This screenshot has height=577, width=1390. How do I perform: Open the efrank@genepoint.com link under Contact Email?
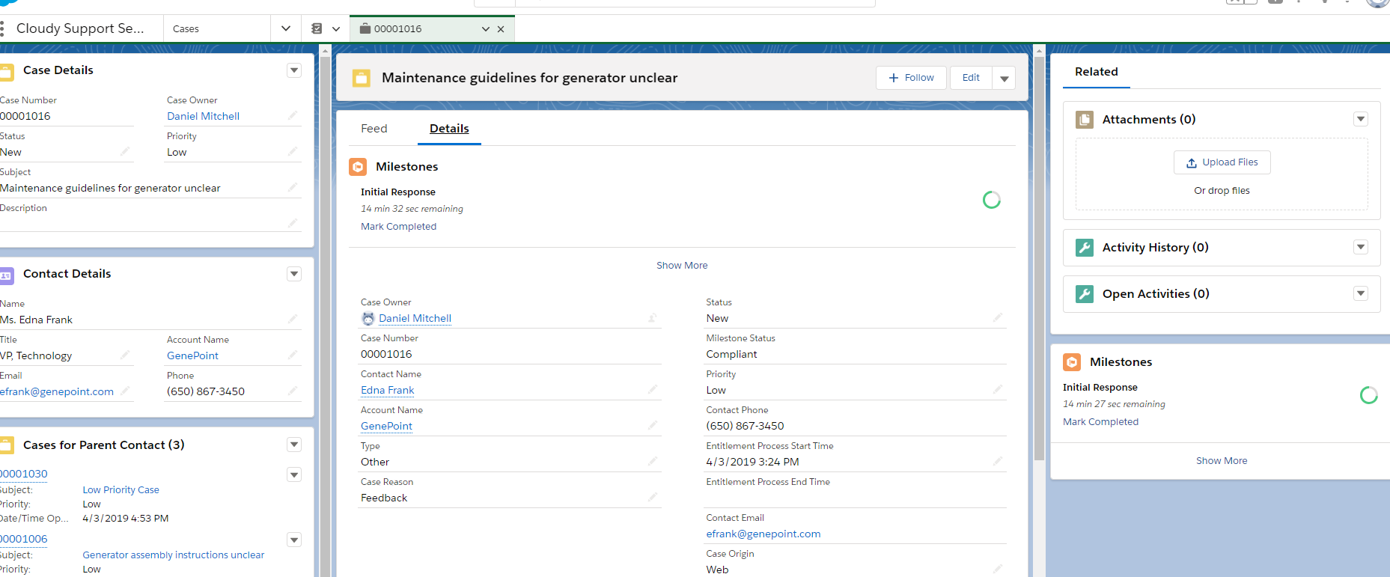tap(763, 534)
